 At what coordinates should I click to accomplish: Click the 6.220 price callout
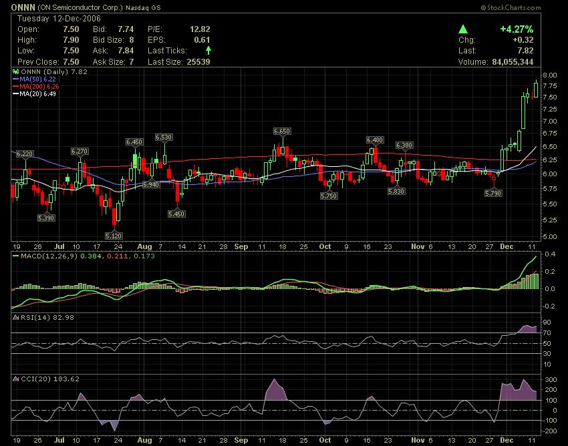click(x=25, y=154)
